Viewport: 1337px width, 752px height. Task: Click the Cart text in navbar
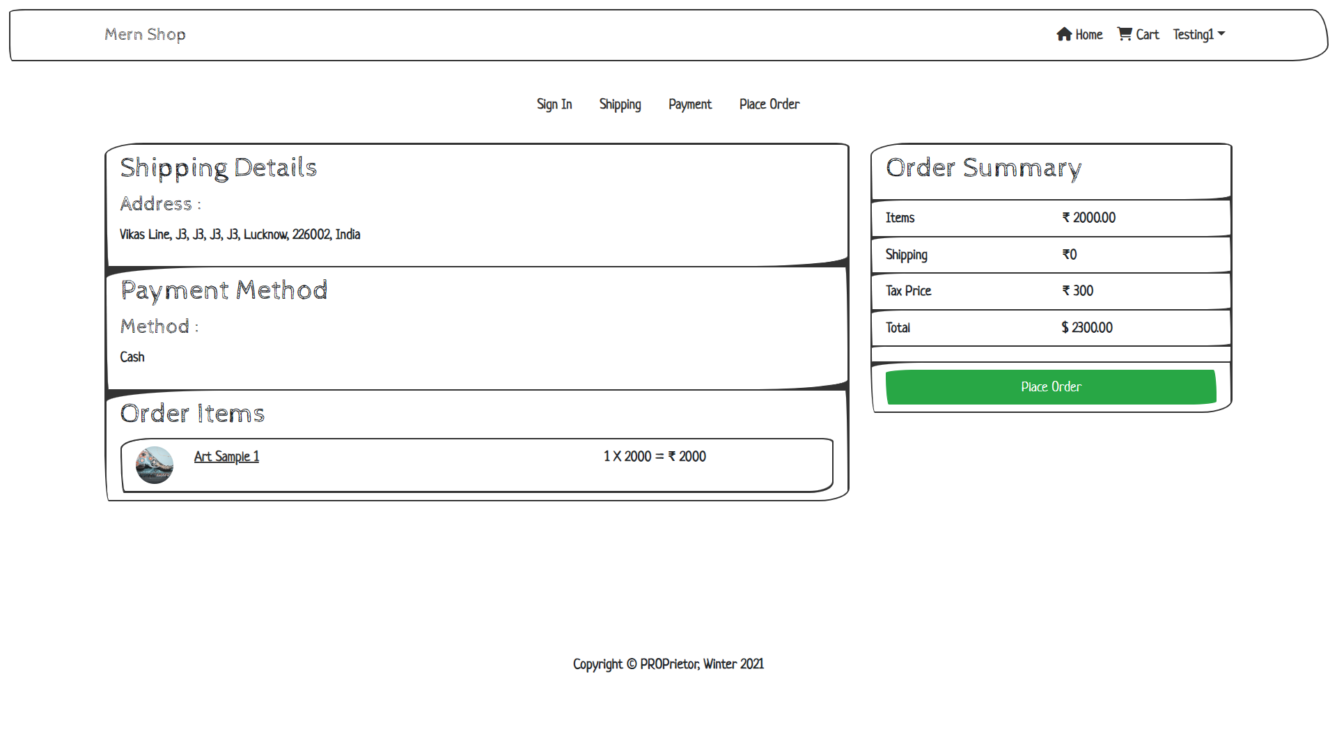pyautogui.click(x=1147, y=35)
